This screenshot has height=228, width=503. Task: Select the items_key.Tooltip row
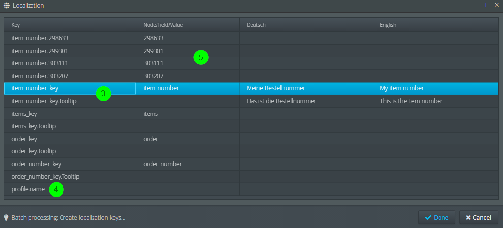point(251,126)
